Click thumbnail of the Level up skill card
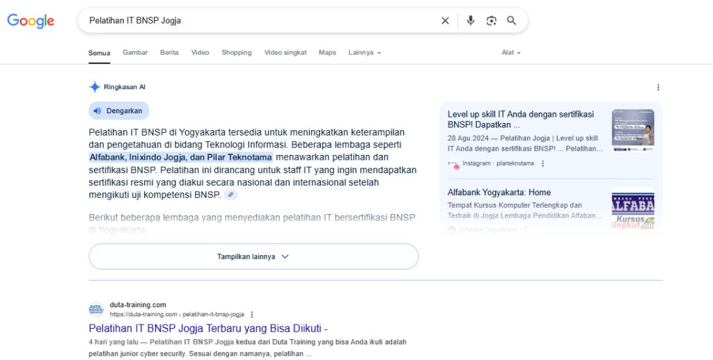 tap(633, 130)
